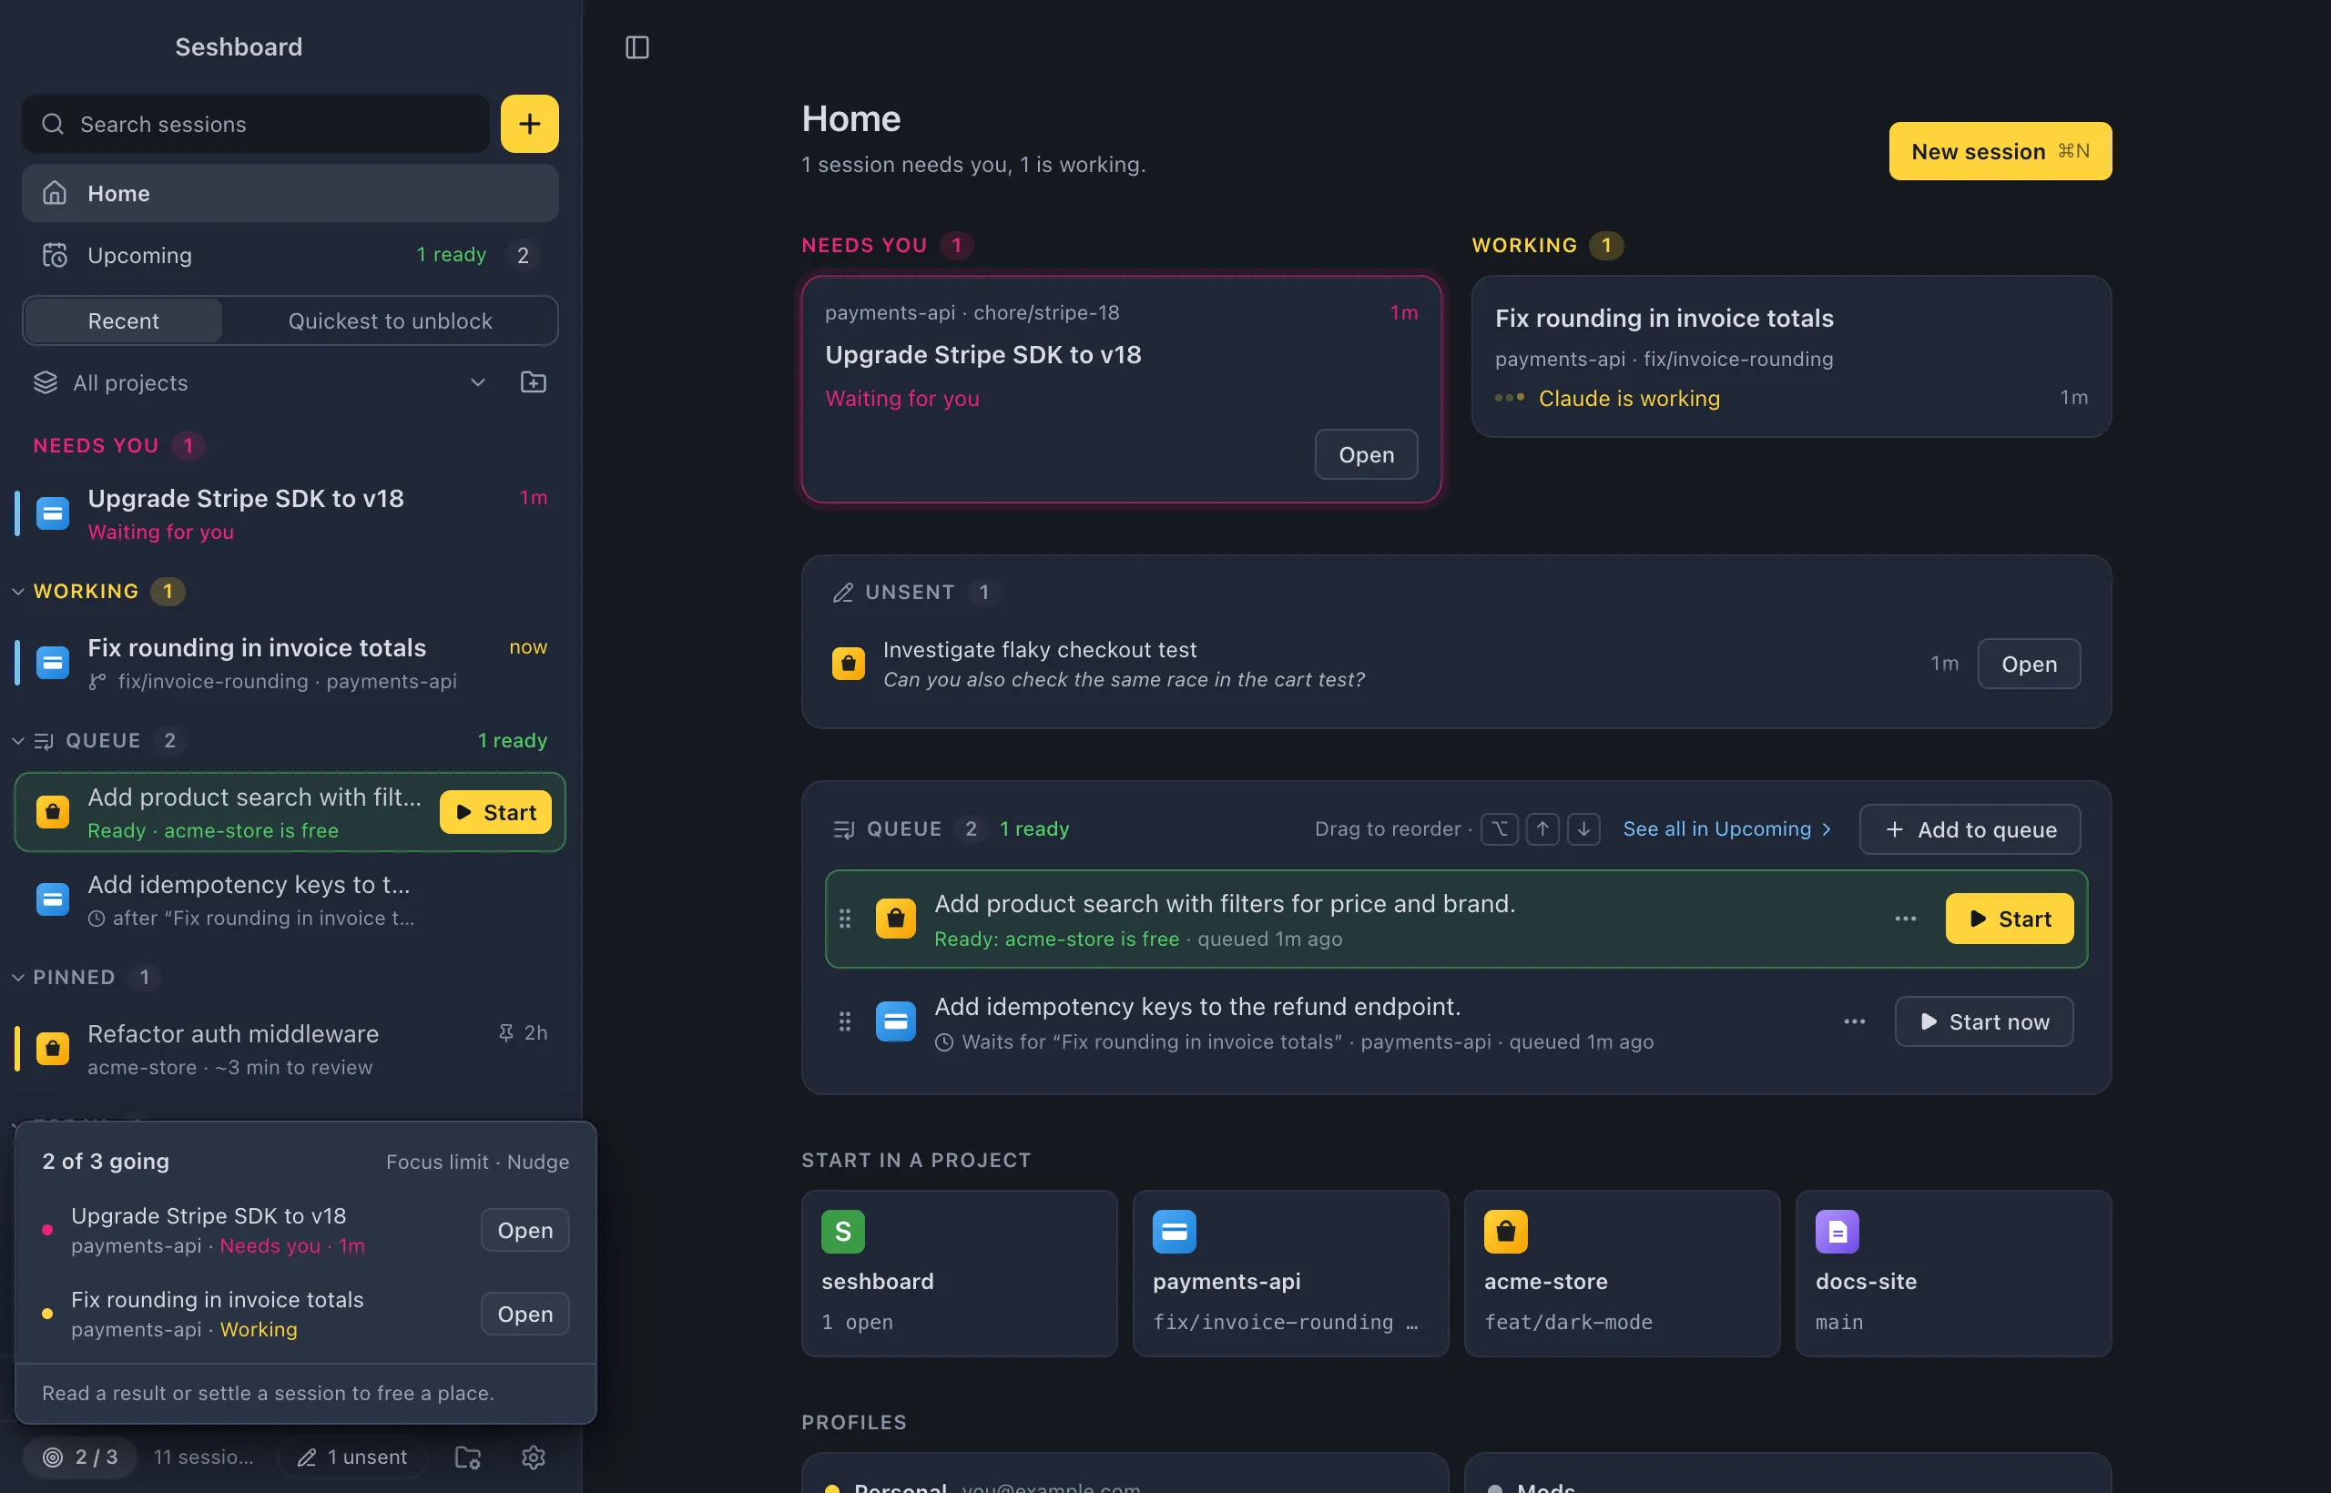The image size is (2331, 1493).
Task: Click drag handle of idempotency keys row
Action: coord(845,1021)
